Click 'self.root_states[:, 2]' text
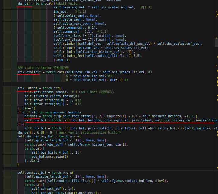Screen dimensions: 218x194 point(83,116)
